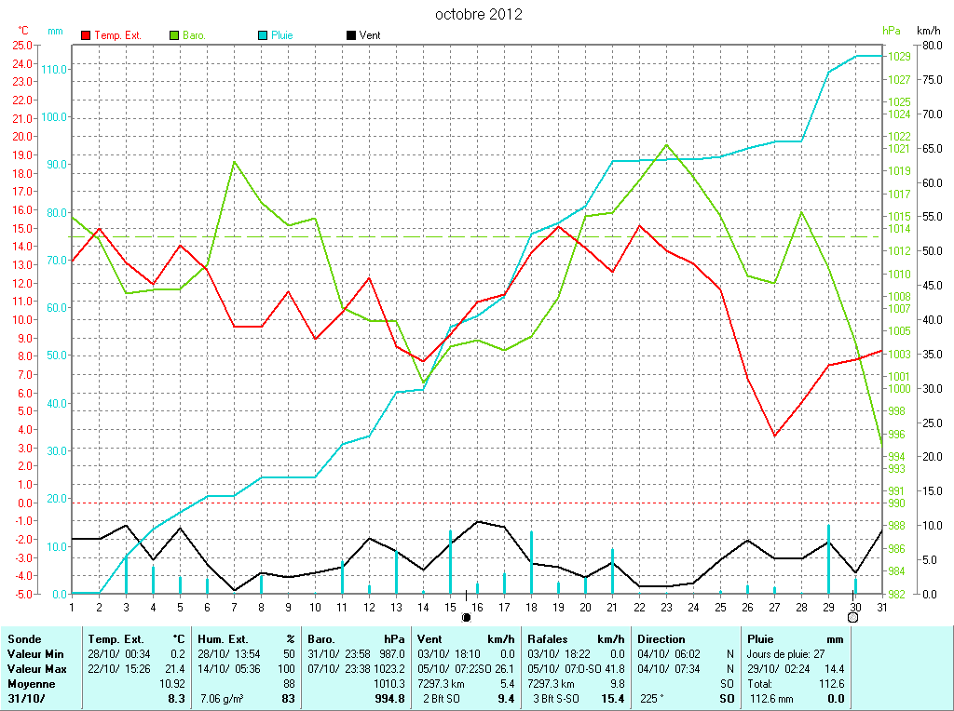Select the hPa axis unit label
This screenshot has width=954, height=711.
pos(893,31)
